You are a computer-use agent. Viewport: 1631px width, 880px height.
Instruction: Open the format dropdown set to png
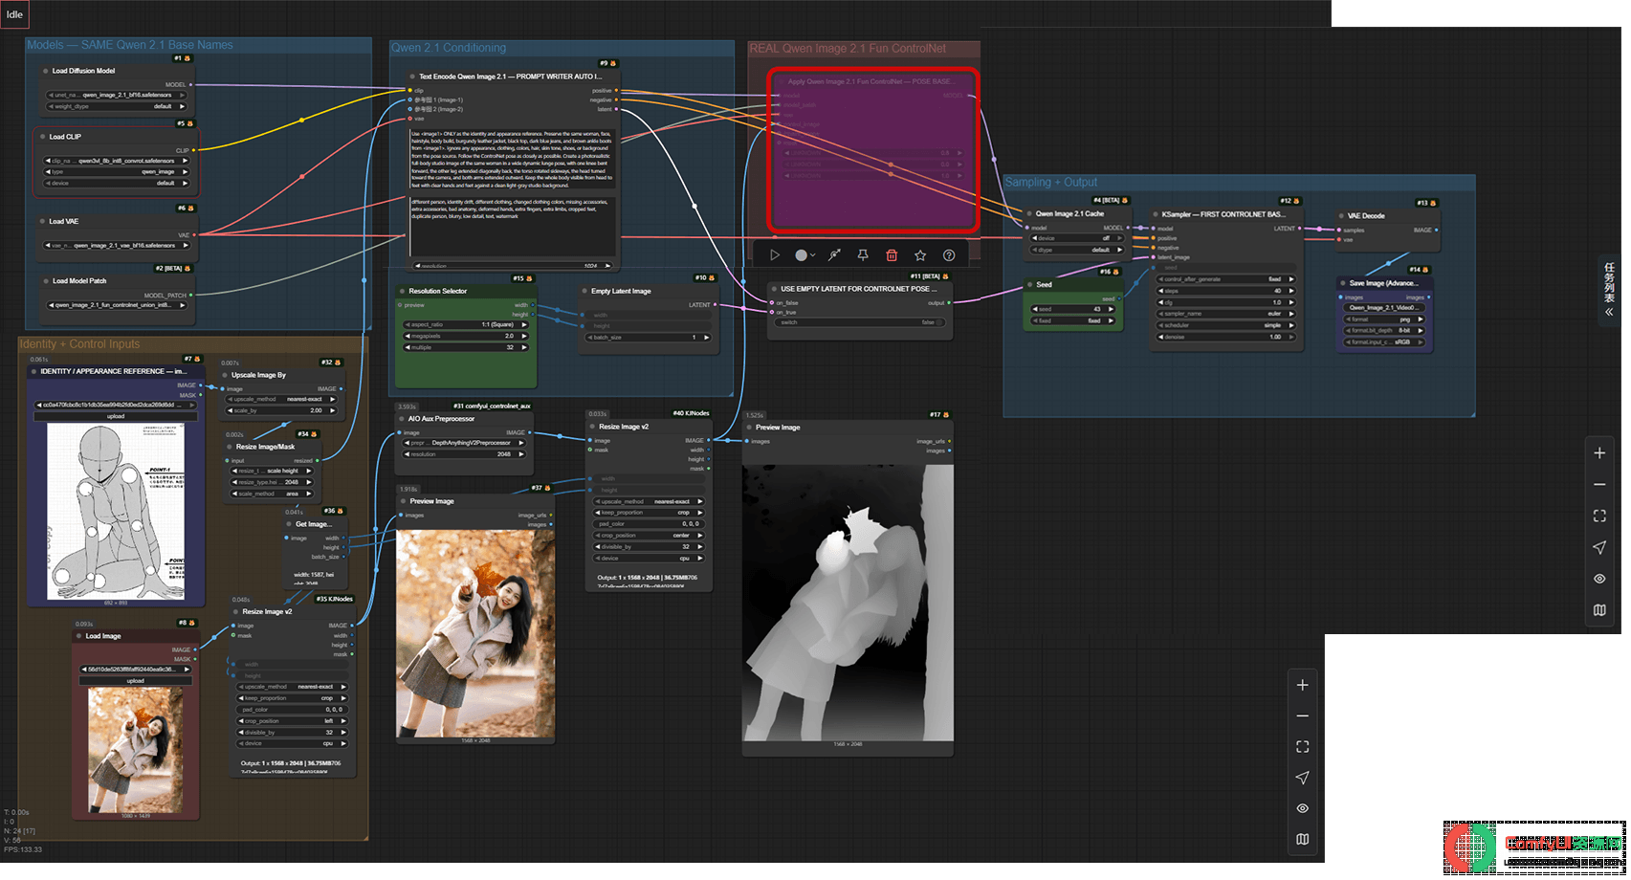point(1384,319)
